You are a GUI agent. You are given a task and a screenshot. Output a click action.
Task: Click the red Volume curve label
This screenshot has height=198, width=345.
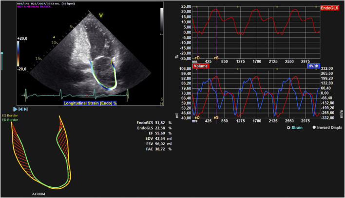tap(201, 66)
